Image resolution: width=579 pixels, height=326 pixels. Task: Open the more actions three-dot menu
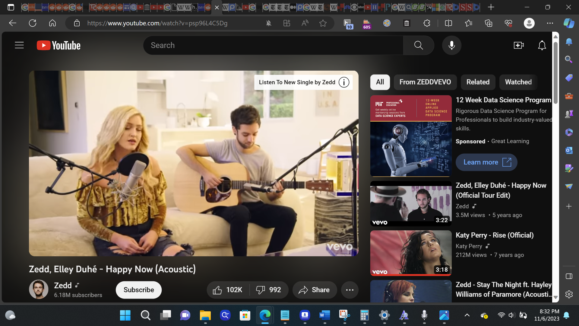pos(350,290)
